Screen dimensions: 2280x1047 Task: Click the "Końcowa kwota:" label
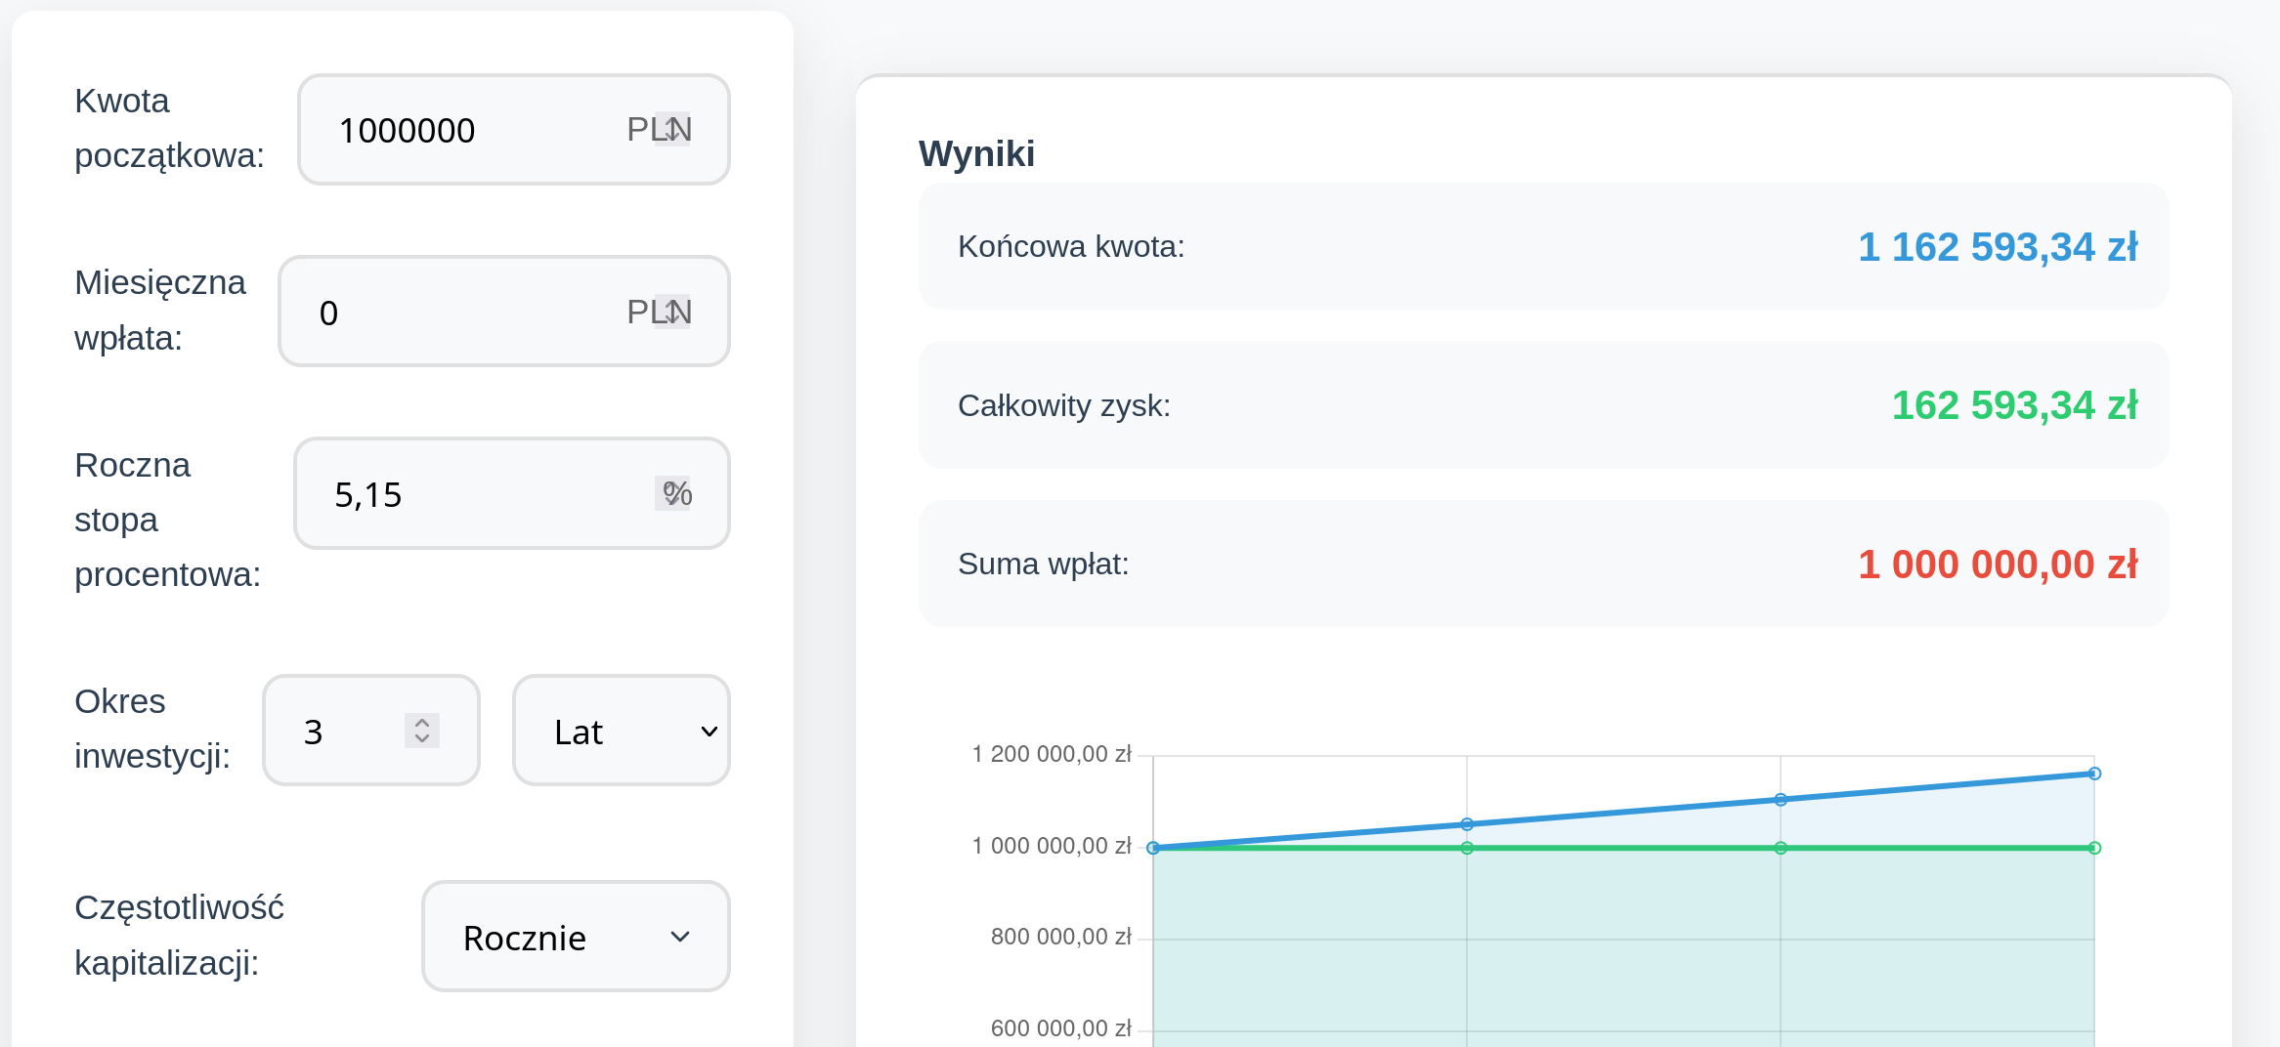(x=1071, y=246)
